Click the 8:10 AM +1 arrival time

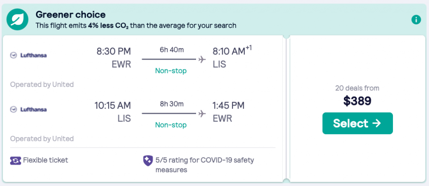229,51
